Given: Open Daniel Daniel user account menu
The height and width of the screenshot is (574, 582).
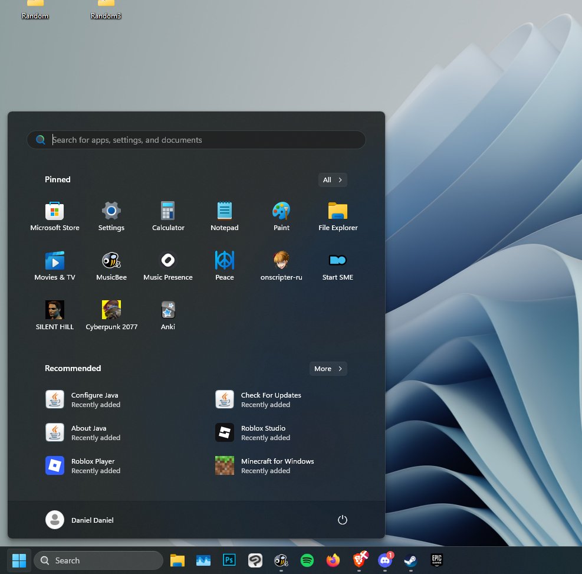Looking at the screenshot, I should [x=80, y=520].
